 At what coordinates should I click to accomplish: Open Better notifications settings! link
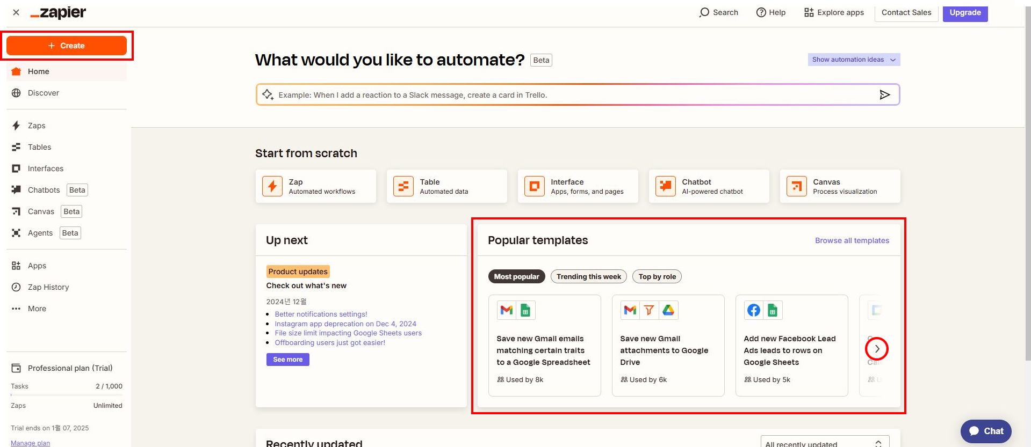coord(321,314)
